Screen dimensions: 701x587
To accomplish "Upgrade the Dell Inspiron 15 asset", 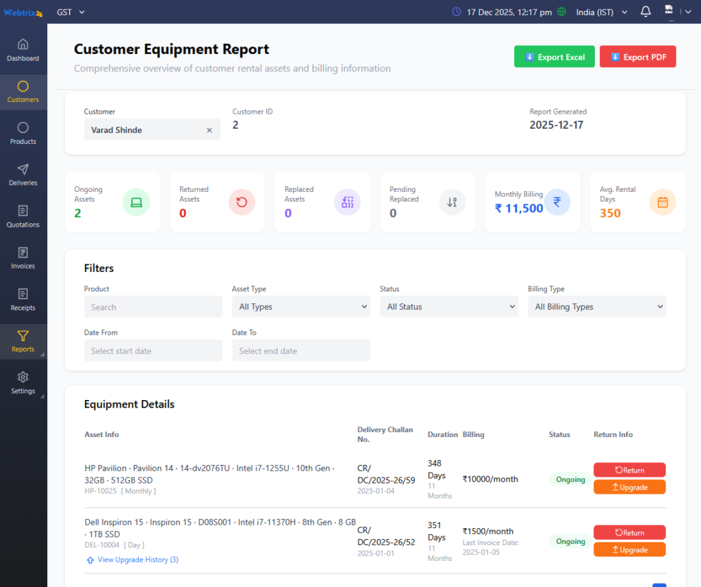I will pyautogui.click(x=630, y=550).
